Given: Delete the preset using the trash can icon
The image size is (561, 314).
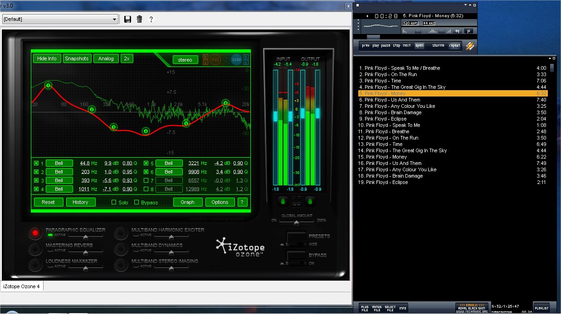Looking at the screenshot, I should (140, 19).
